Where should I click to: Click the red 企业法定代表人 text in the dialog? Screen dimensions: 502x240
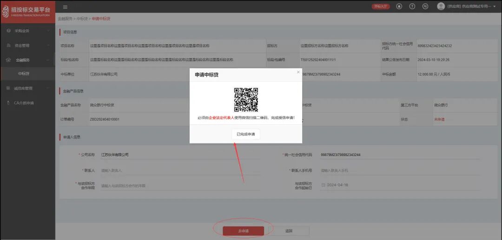click(222, 118)
